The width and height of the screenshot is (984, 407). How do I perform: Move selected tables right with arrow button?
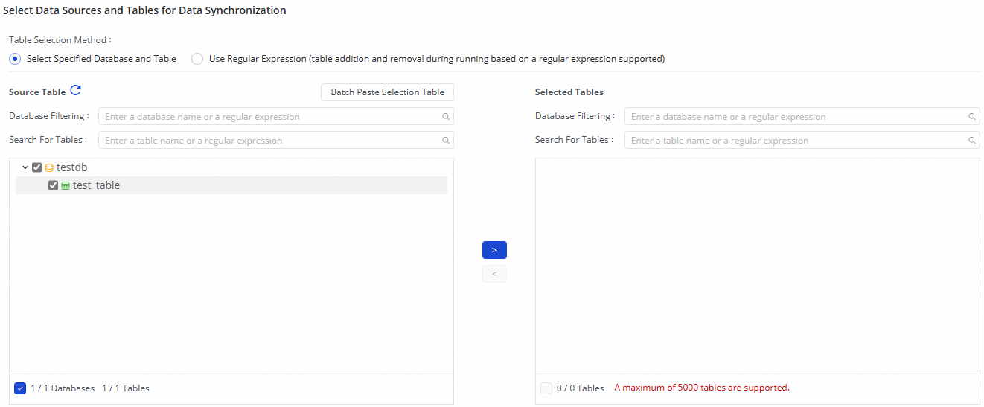[x=494, y=250]
